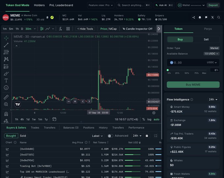224x178 pixels.
Task: Change the USDC input currency dropdown
Action: pyautogui.click(x=212, y=63)
